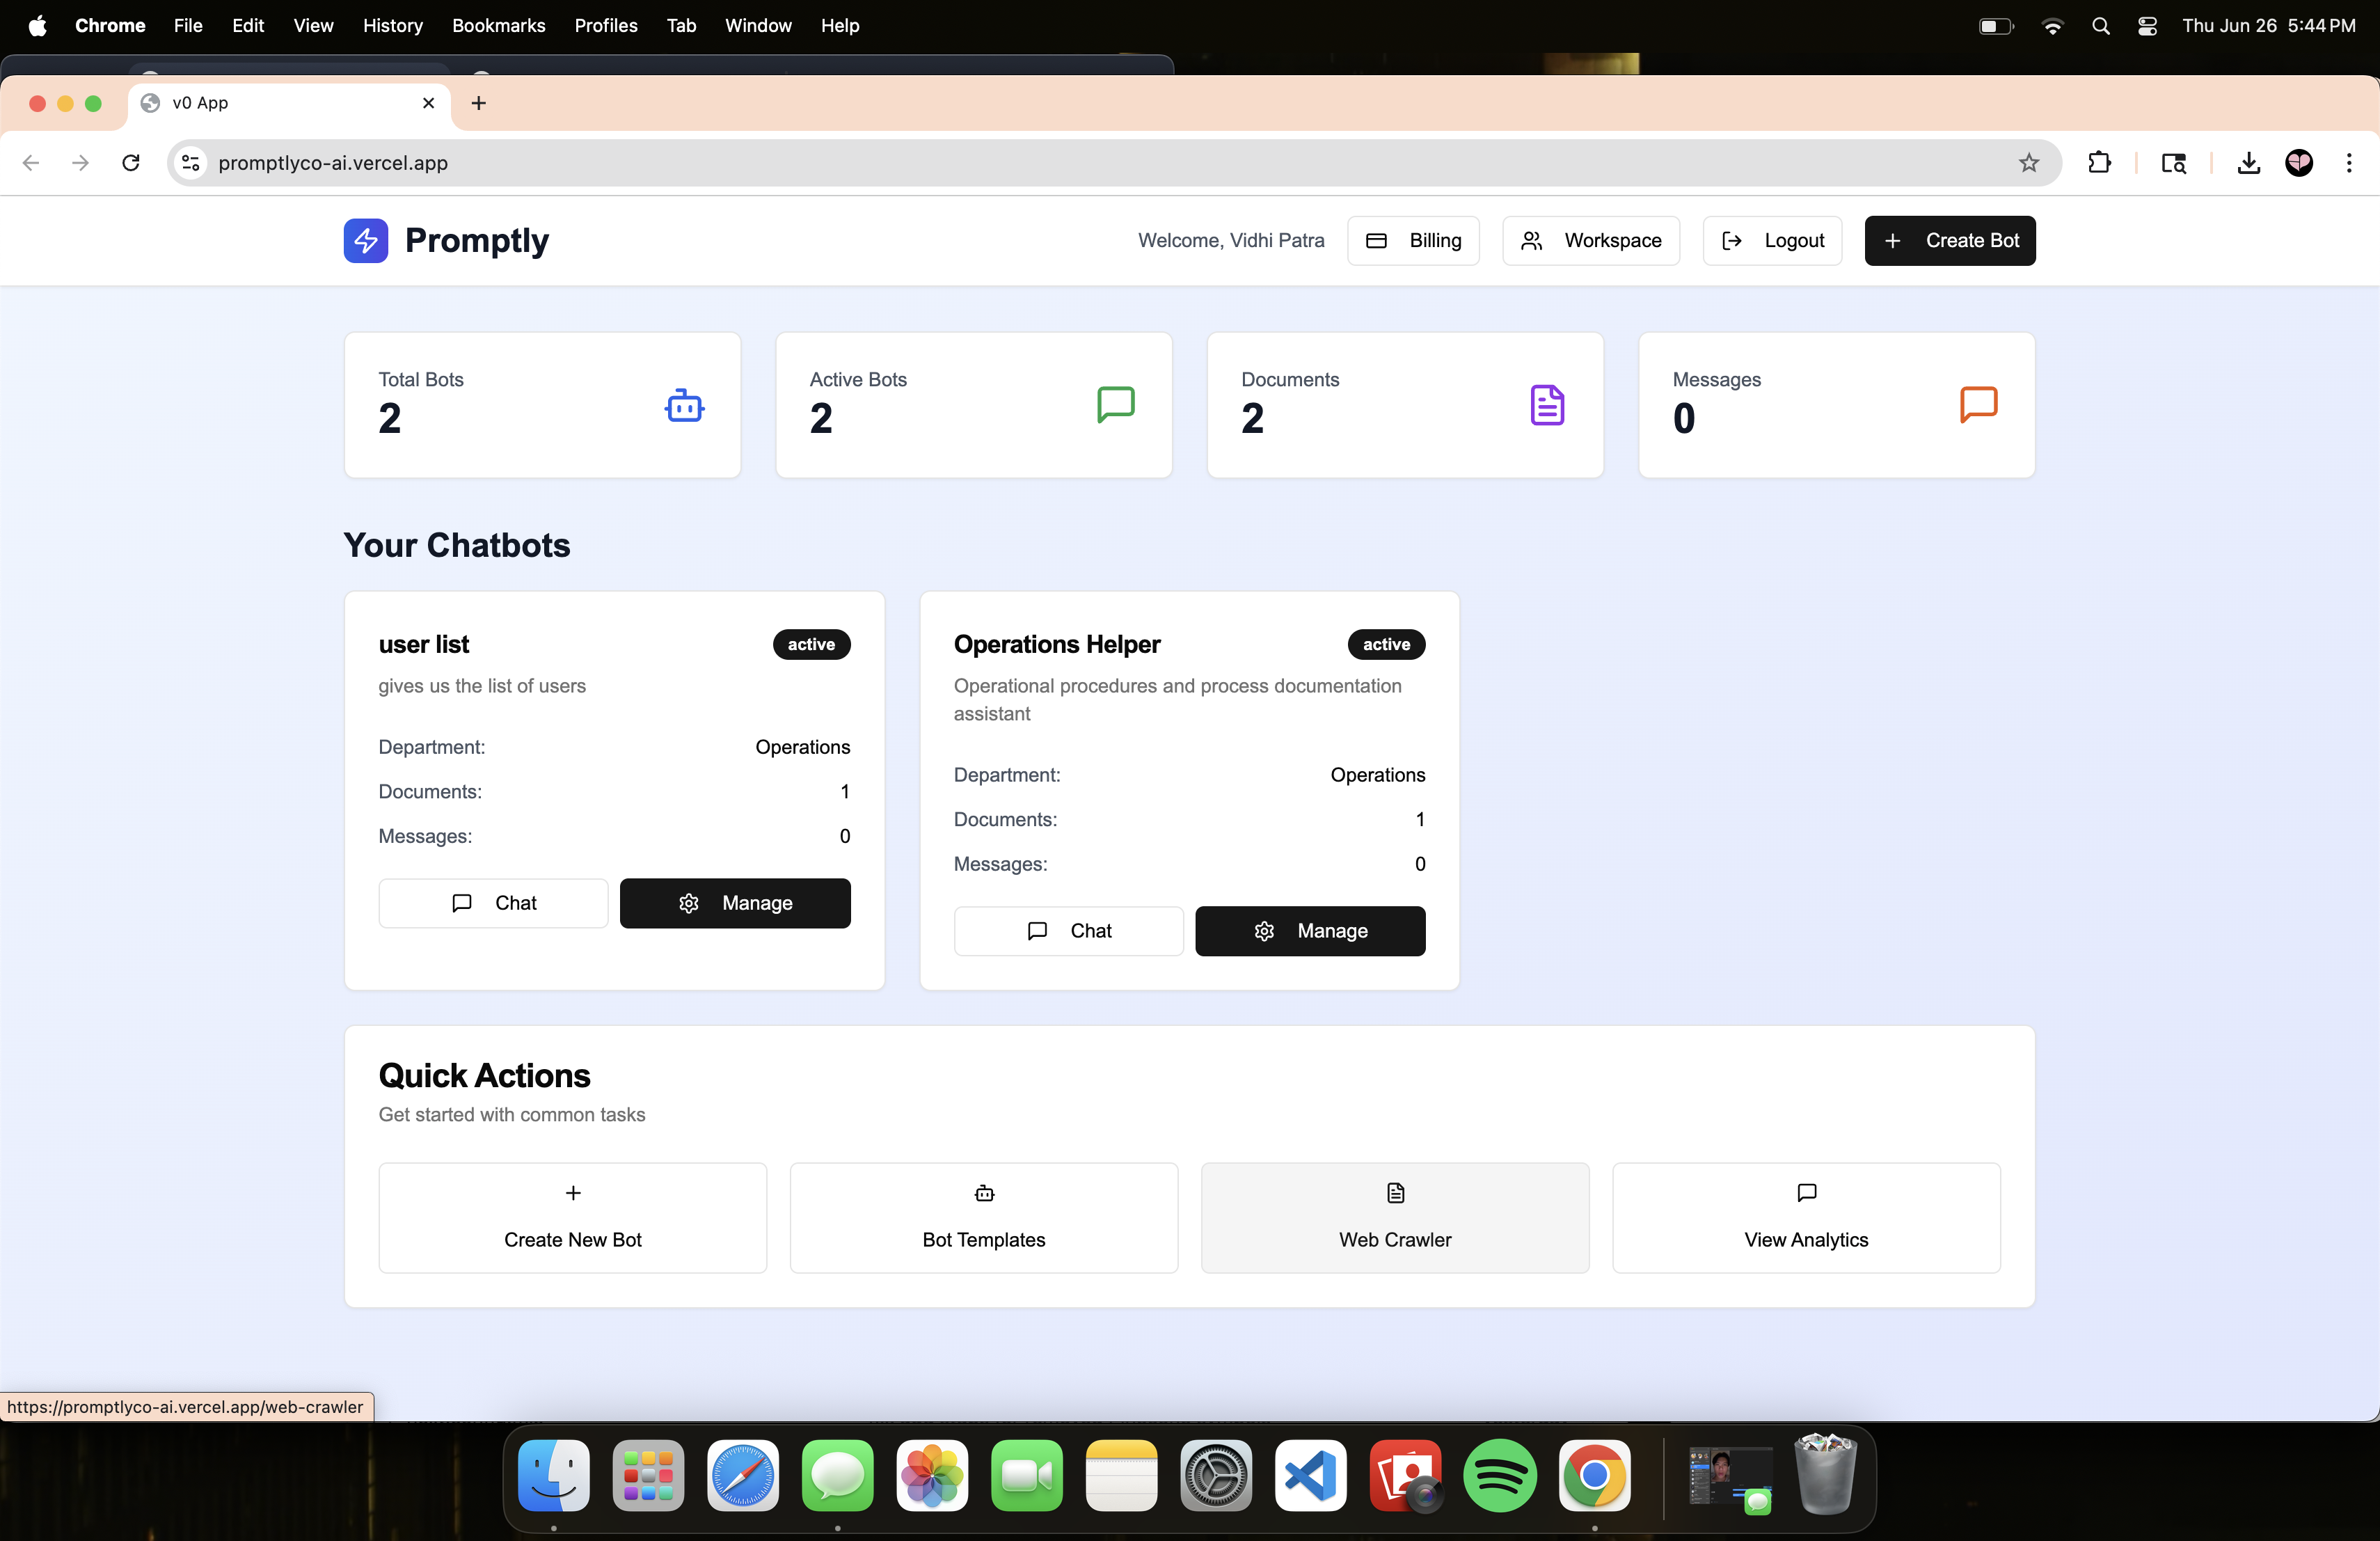Start Chat with user list bot

493,903
